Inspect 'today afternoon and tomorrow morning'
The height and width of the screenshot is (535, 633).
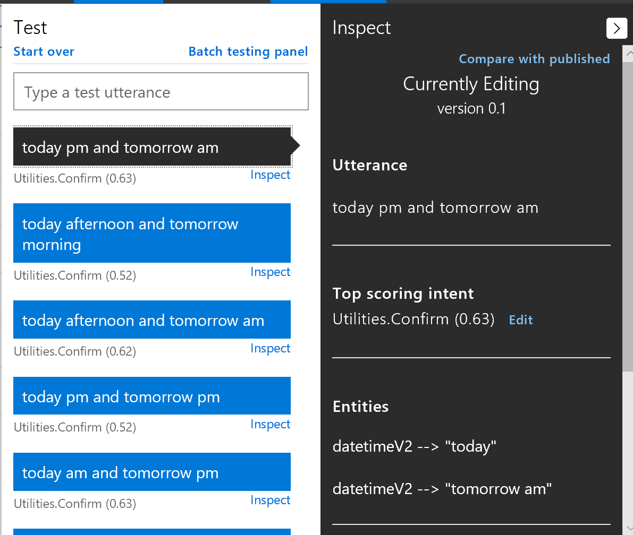click(270, 271)
